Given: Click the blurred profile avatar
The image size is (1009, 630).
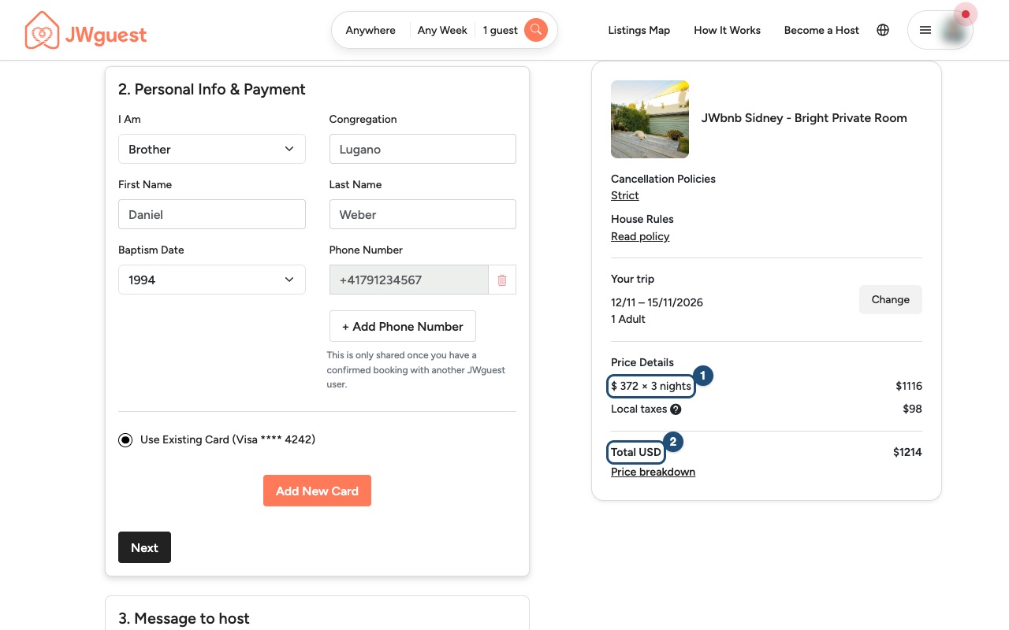Looking at the screenshot, I should click(x=955, y=30).
